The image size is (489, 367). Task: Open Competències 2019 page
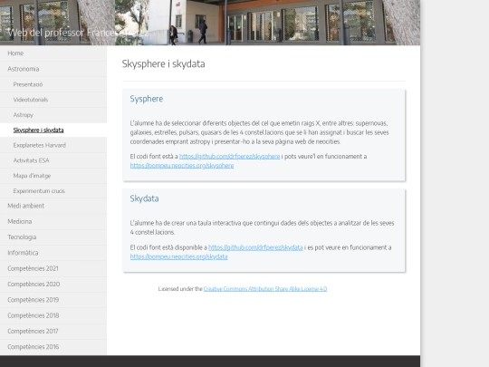point(53,300)
